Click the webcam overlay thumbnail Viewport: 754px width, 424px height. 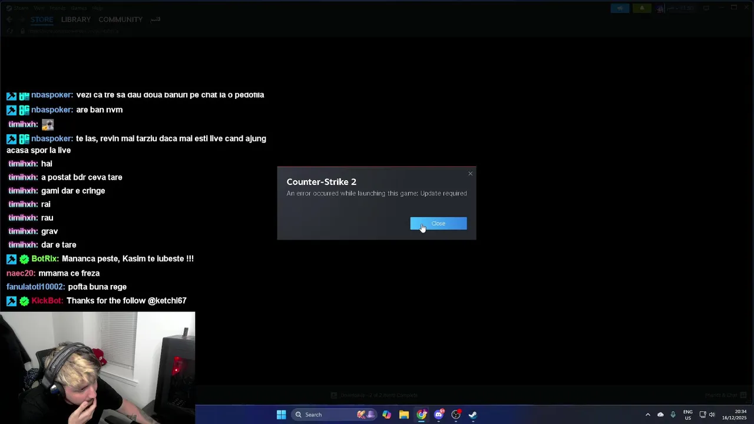tap(97, 368)
